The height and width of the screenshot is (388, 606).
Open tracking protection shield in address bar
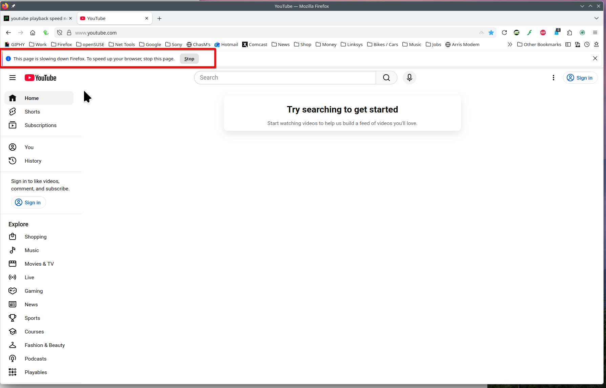tap(60, 33)
